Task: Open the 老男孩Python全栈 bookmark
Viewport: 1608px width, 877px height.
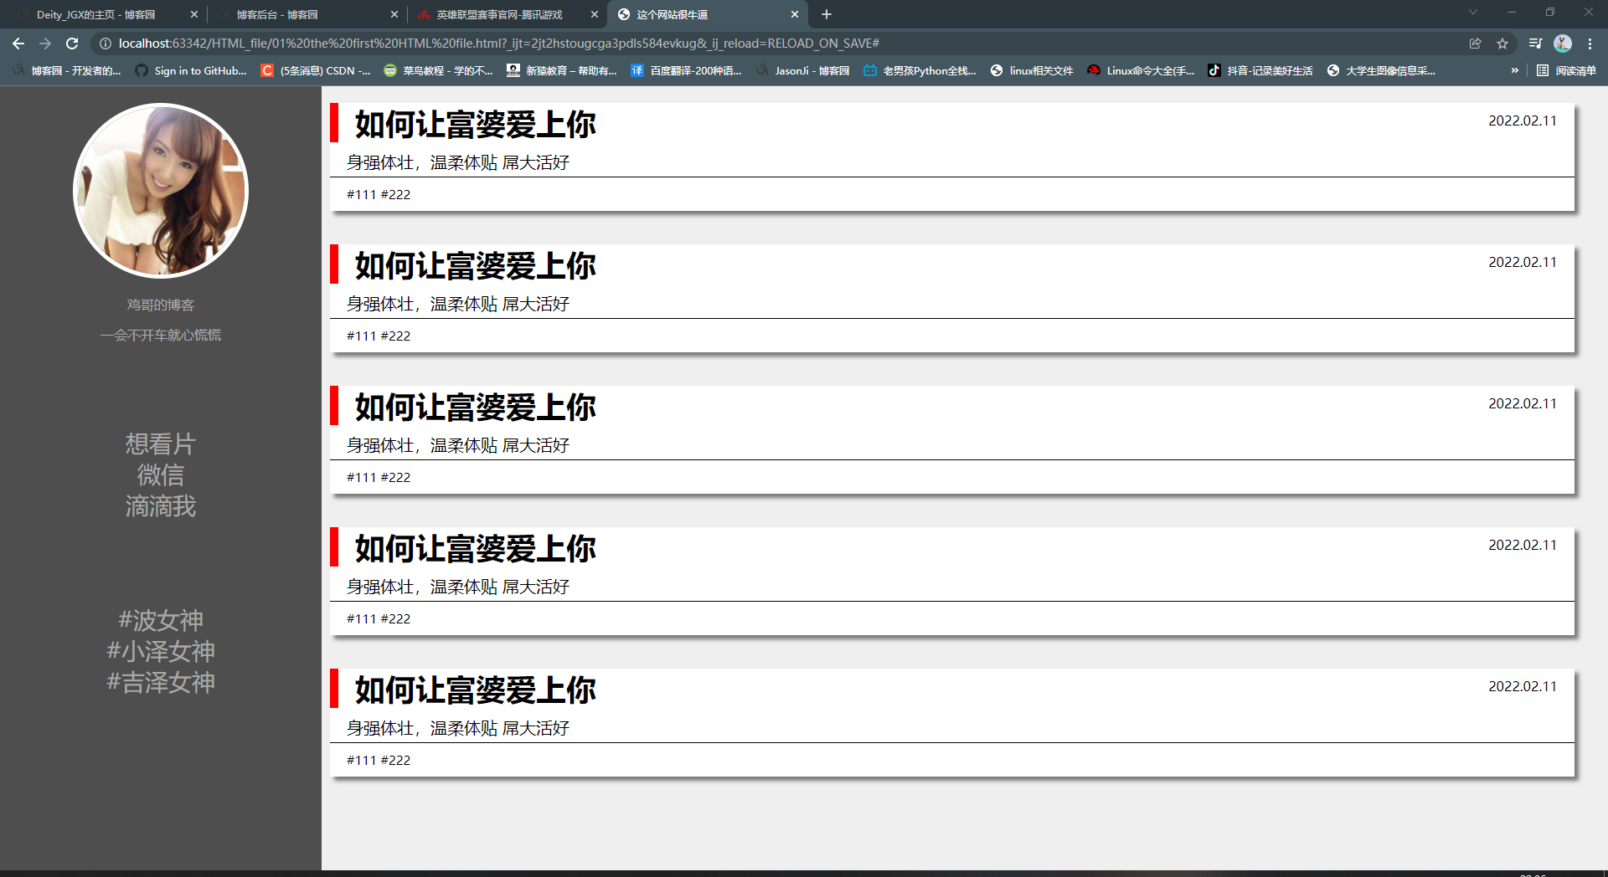Action: click(920, 71)
